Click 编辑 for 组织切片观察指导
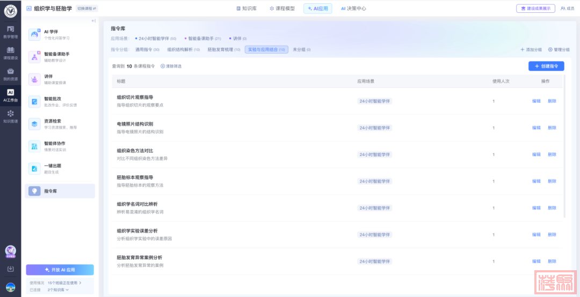Screen dimensions: 580x297 point(536,101)
